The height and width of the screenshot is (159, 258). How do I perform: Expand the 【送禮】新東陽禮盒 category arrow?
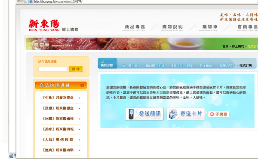point(80,109)
